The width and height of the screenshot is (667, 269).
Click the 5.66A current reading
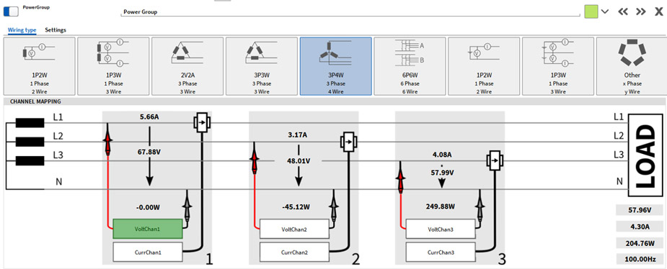(149, 117)
